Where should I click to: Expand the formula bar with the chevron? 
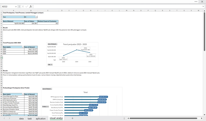pyautogui.click(x=203, y=6)
